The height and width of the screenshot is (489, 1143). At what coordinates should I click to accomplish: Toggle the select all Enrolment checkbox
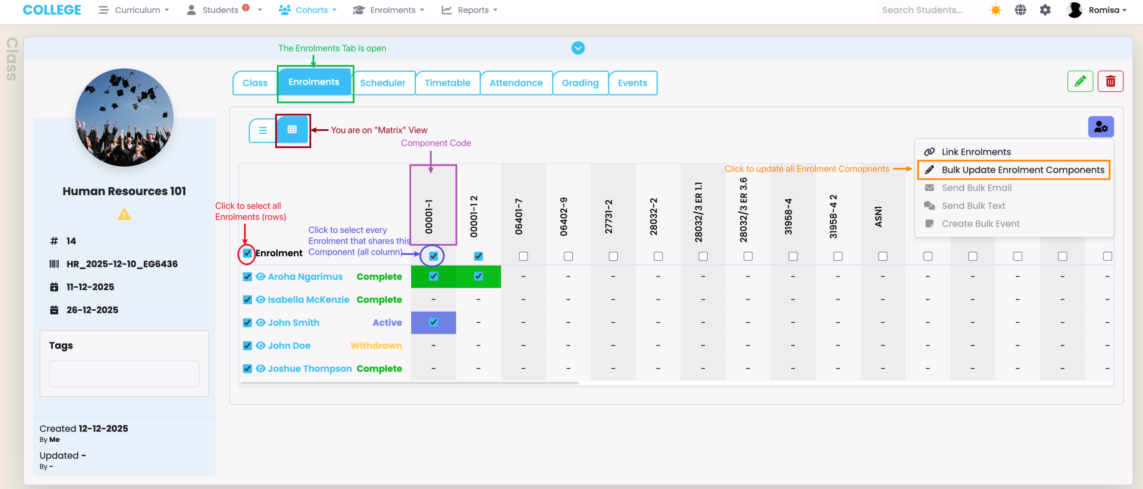[247, 254]
